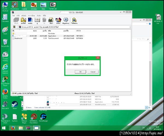Open the Hysteria file on desktop
The height and width of the screenshot is (136, 164).
click(15, 118)
